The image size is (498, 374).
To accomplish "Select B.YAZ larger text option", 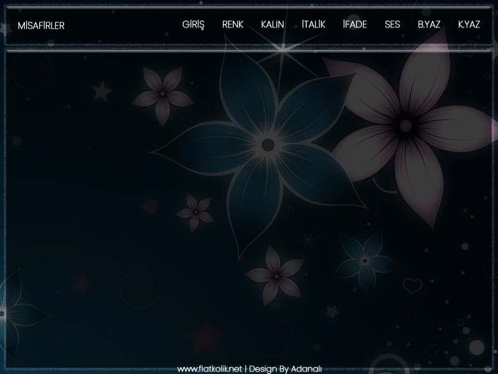I will point(429,24).
